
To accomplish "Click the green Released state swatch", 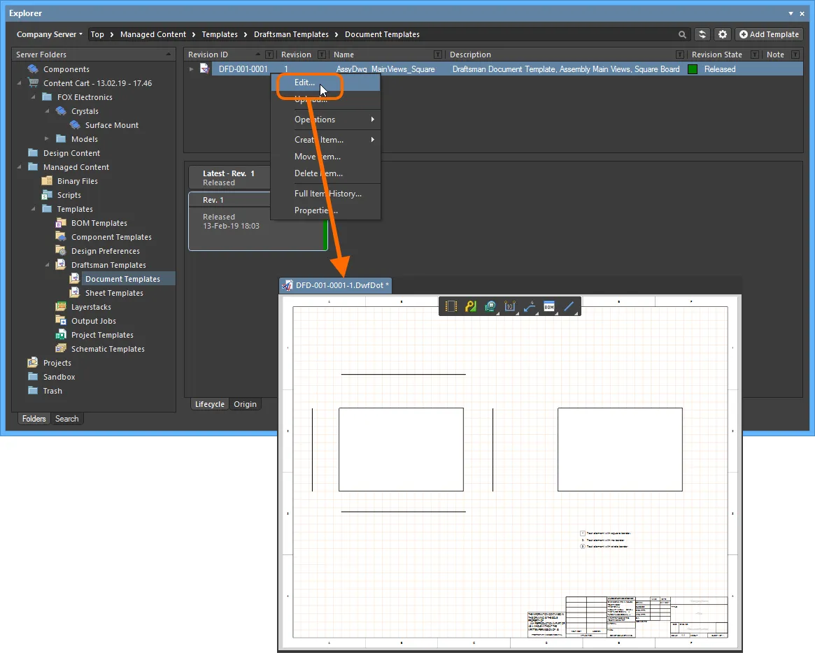I will (x=693, y=69).
